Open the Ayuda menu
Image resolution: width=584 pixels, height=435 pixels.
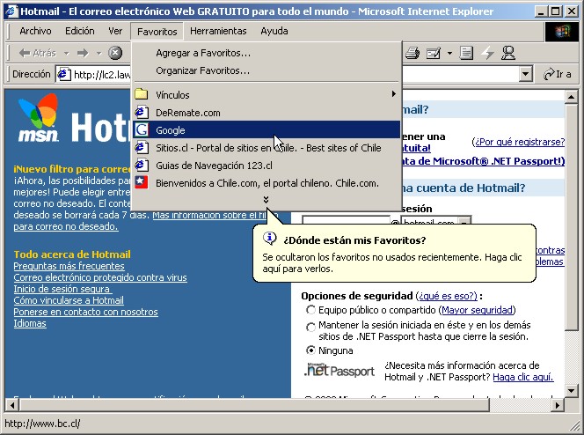click(274, 31)
